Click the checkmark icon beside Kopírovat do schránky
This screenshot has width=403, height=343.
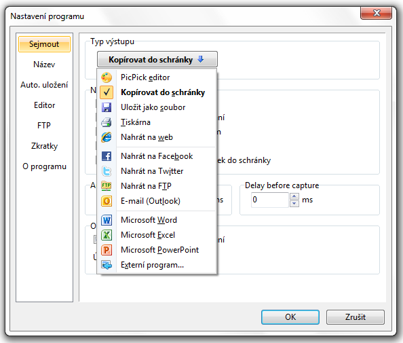pyautogui.click(x=107, y=92)
